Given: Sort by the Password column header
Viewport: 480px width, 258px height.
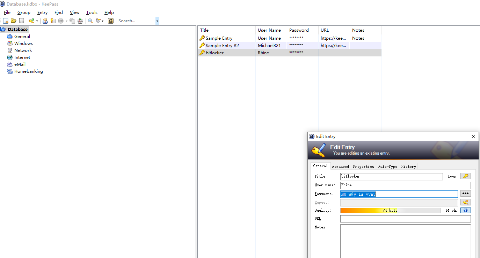Looking at the screenshot, I should (303, 30).
